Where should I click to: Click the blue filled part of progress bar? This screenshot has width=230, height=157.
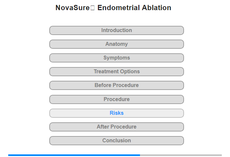[74, 155]
